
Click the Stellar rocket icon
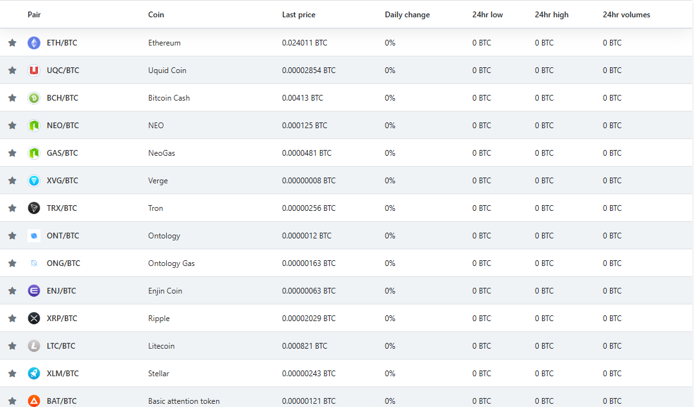point(34,374)
